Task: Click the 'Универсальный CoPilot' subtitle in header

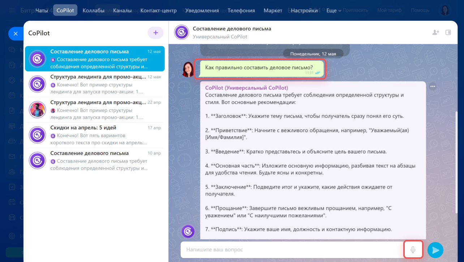Action: [x=220, y=37]
